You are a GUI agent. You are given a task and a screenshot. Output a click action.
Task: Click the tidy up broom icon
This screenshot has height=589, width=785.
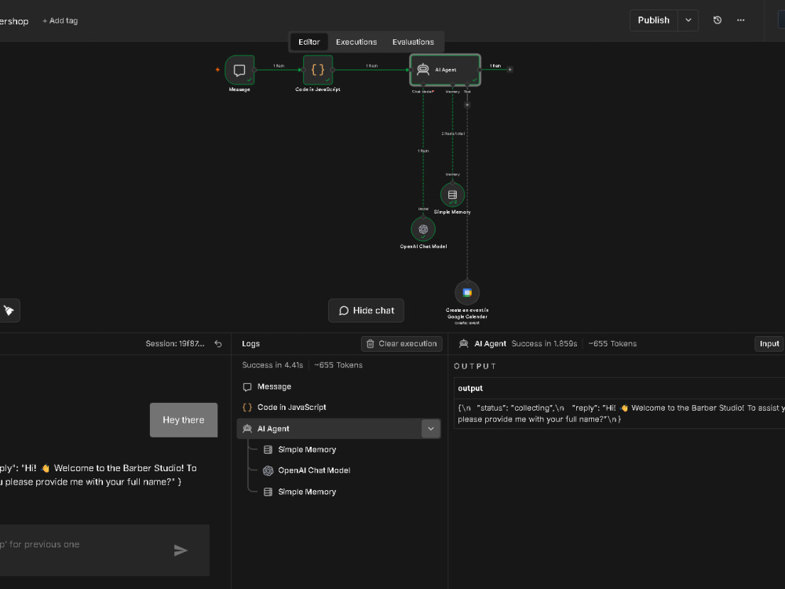tap(9, 310)
